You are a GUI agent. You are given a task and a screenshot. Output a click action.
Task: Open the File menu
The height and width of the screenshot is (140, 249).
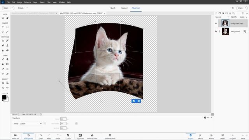pyautogui.click(x=8, y=2)
